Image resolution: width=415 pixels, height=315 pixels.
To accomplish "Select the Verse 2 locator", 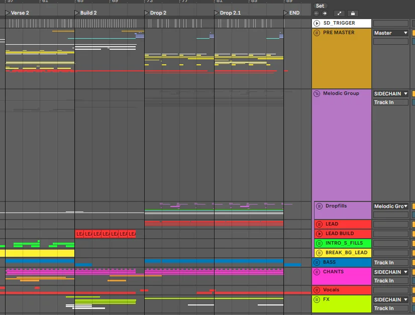I will pos(17,13).
